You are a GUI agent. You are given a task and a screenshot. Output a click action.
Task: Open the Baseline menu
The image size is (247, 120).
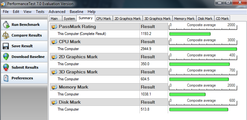77,12
